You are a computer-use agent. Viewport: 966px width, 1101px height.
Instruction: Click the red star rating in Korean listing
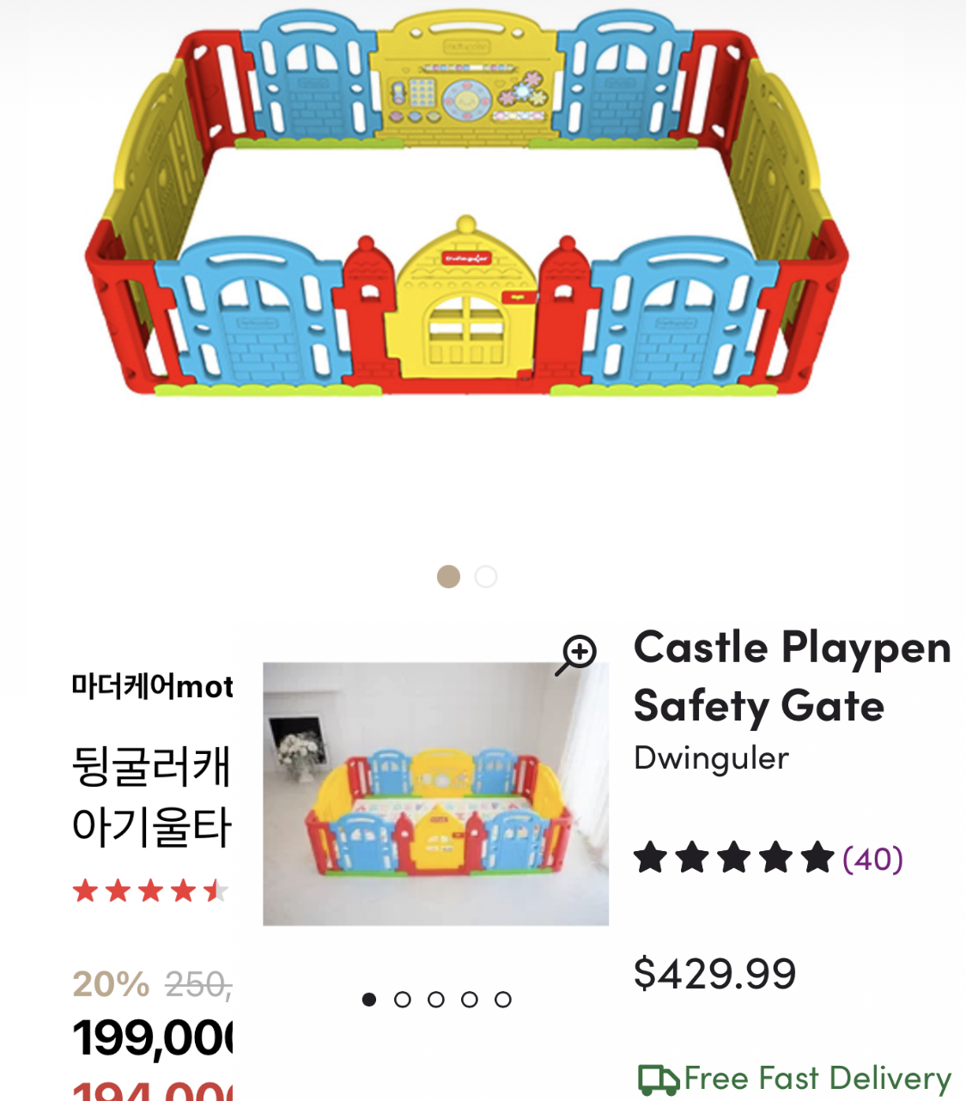(150, 891)
